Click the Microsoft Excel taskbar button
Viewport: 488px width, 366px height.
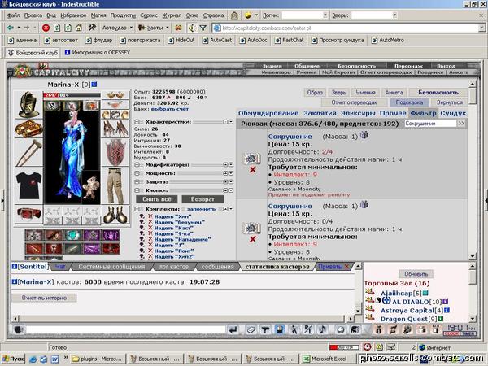pyautogui.click(x=329, y=359)
